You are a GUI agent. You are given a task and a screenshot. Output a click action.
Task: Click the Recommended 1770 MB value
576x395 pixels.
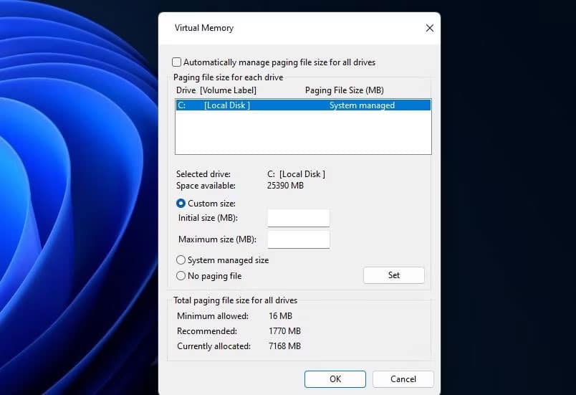(284, 331)
